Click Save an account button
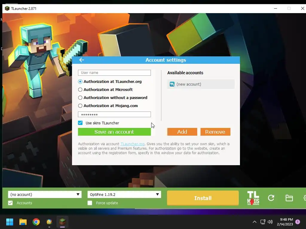Viewport: 306px width, 229px height. (x=114, y=132)
